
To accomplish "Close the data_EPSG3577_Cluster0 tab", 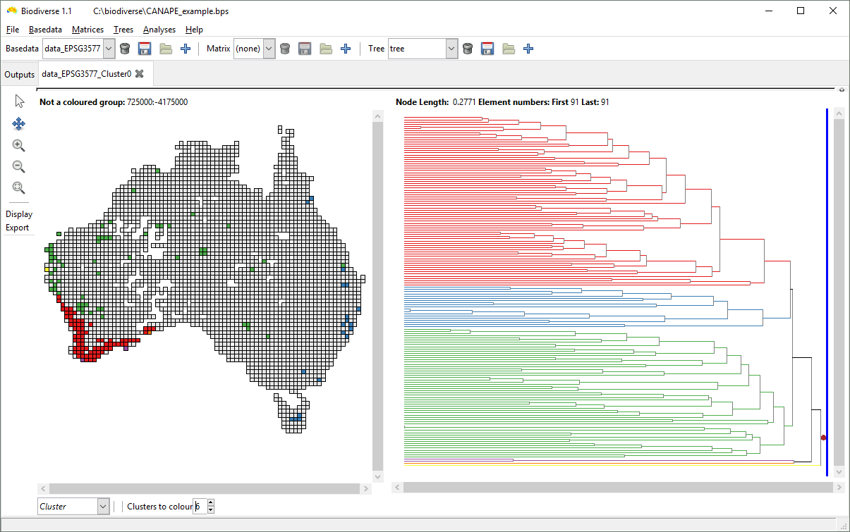I will tap(140, 73).
